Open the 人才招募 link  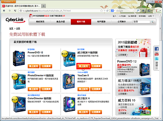(x=122, y=16)
